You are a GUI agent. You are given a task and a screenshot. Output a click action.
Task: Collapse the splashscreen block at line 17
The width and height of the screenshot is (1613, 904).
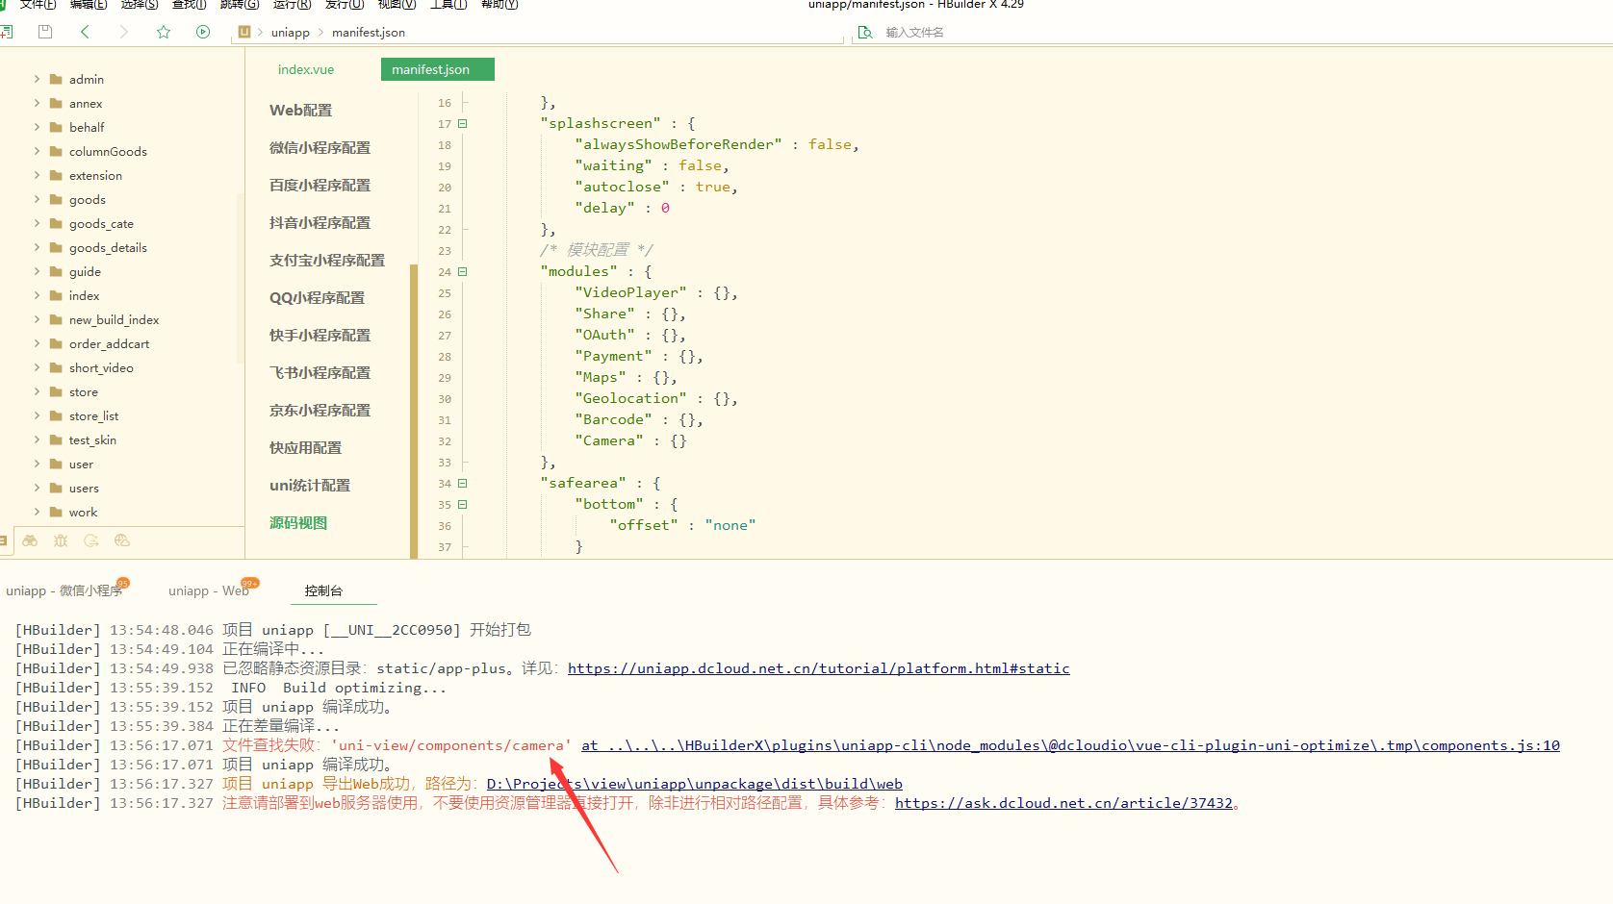tap(463, 123)
